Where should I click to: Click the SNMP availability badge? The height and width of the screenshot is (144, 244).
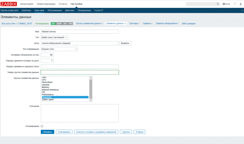click(x=59, y=24)
